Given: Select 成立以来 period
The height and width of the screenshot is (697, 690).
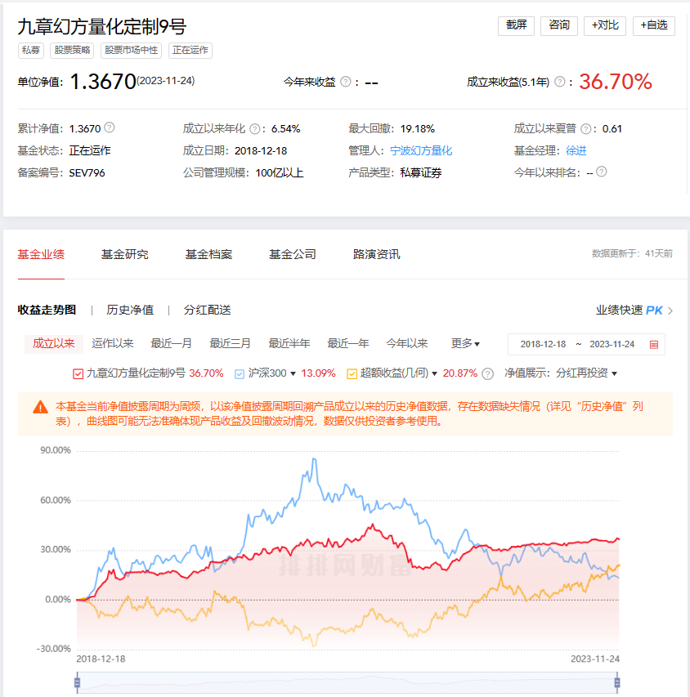Looking at the screenshot, I should [54, 344].
